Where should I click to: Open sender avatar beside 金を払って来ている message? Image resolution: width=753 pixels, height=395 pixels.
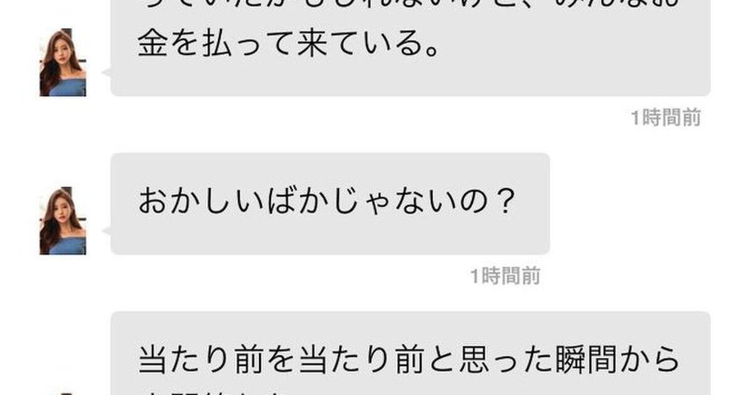pos(63,63)
